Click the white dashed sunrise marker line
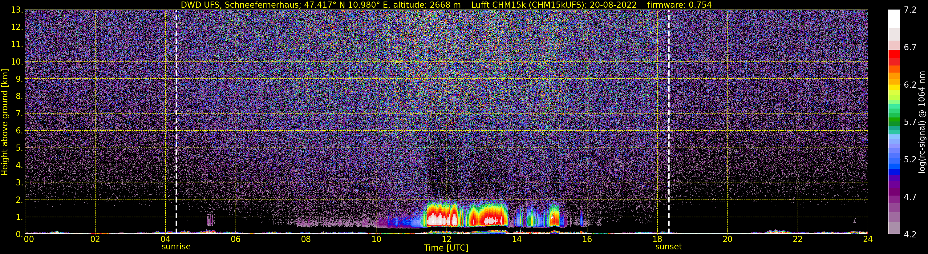This screenshot has height=254, width=928. pos(176,121)
